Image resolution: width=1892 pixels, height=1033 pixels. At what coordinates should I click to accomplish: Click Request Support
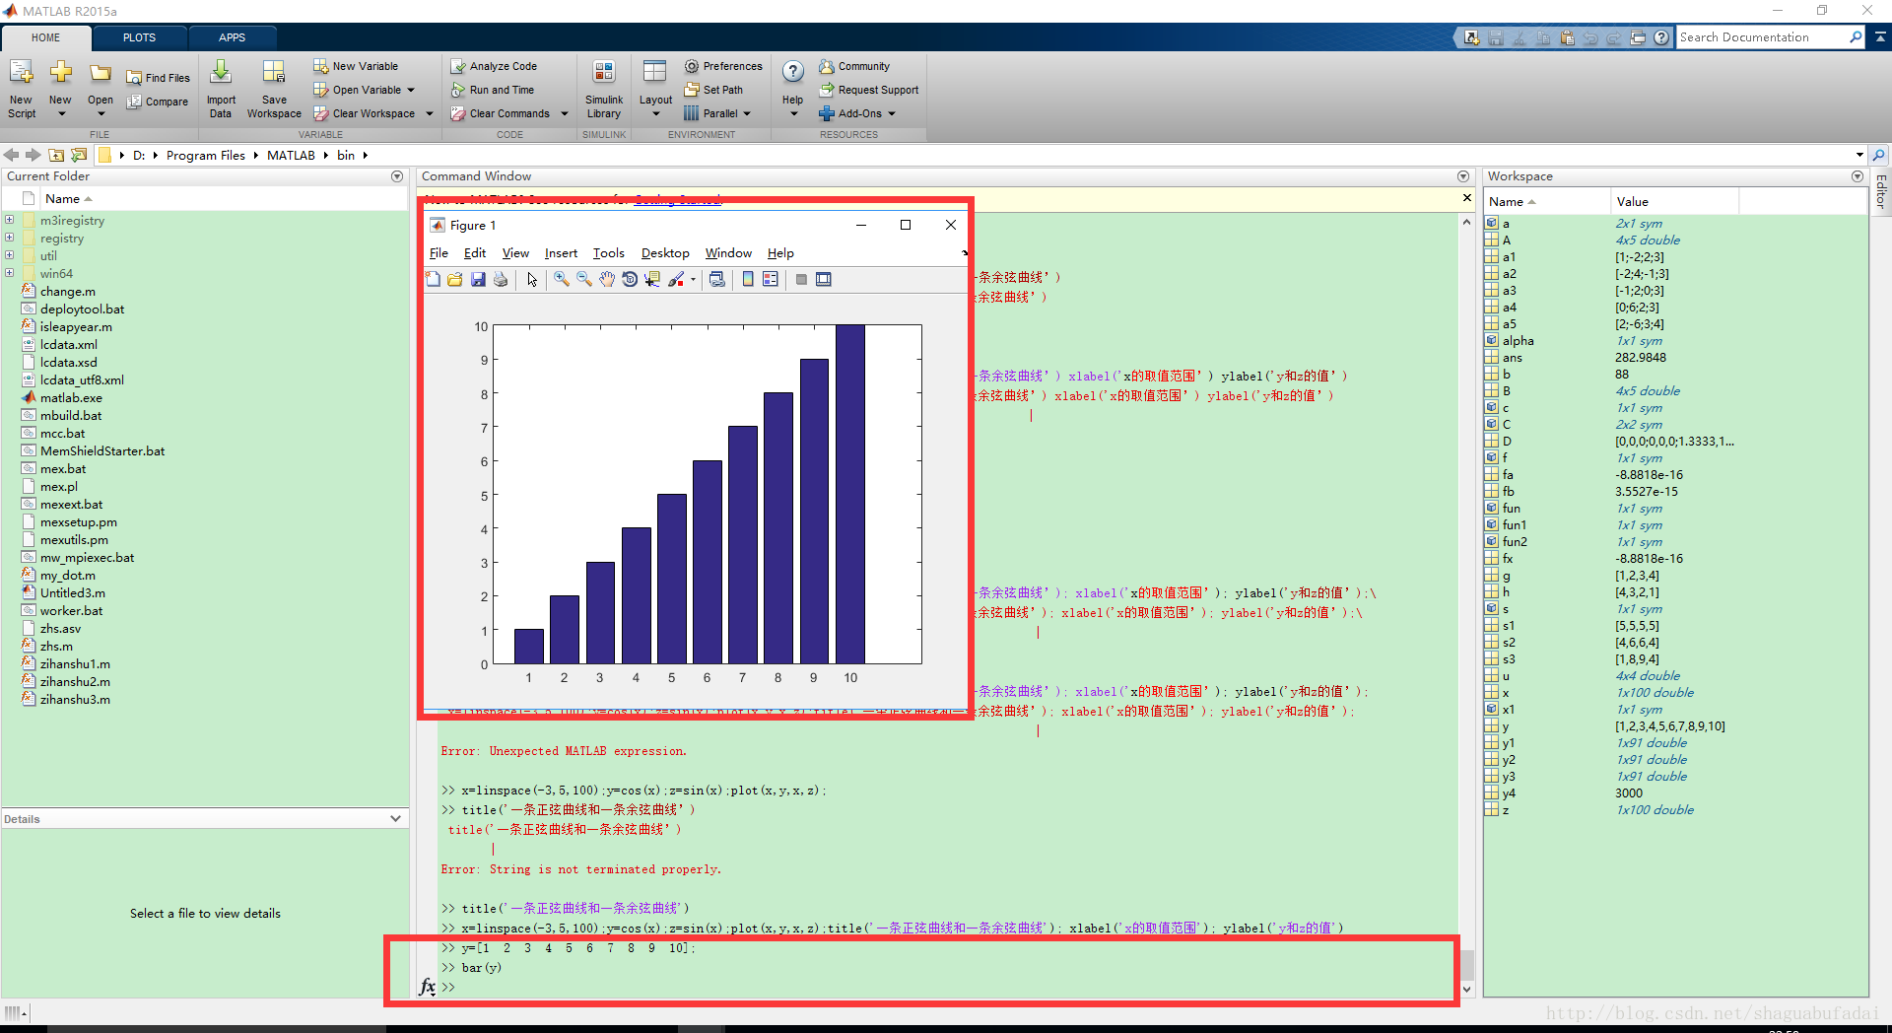tap(868, 90)
